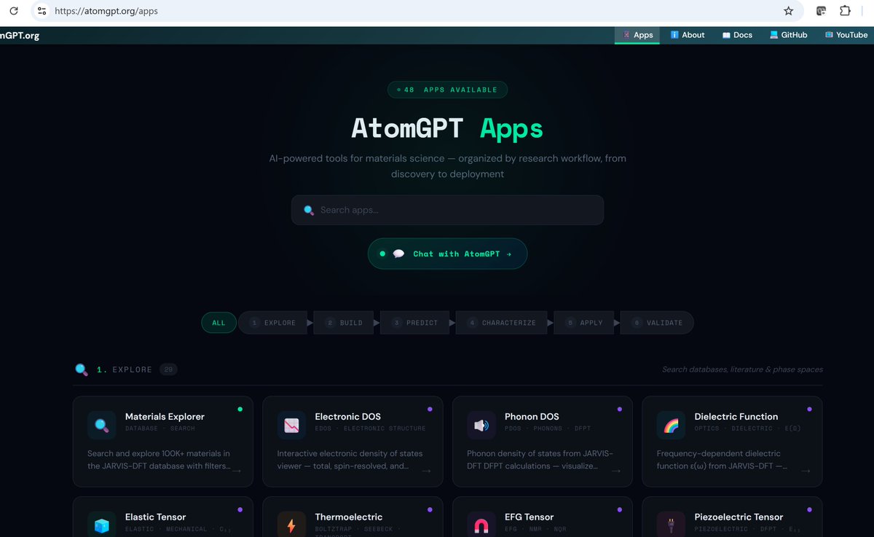The width and height of the screenshot is (874, 537).
Task: Open the About navigation tab
Action: 688,35
